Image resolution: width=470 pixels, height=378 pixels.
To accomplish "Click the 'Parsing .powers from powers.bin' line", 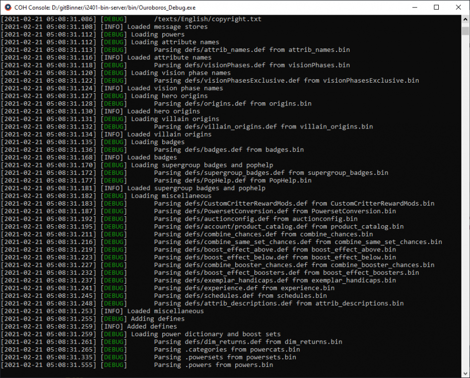I will pos(213,364).
